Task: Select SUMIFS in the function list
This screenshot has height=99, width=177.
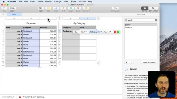Action: tap(141, 28)
